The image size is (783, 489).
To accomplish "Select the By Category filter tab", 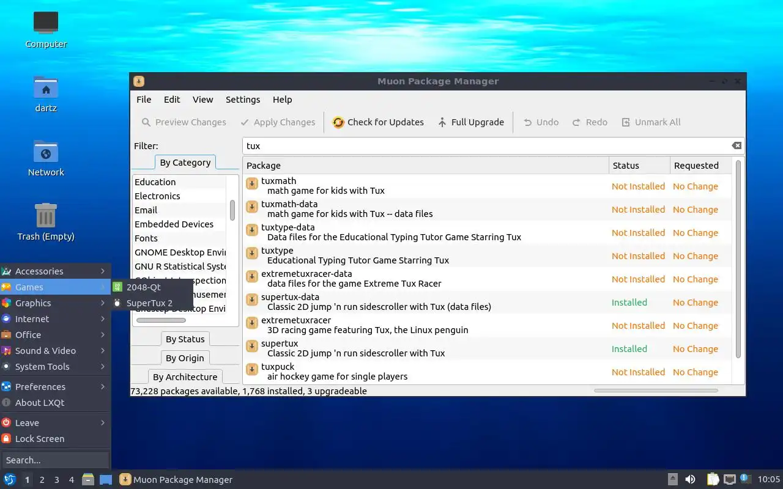I will click(x=185, y=163).
